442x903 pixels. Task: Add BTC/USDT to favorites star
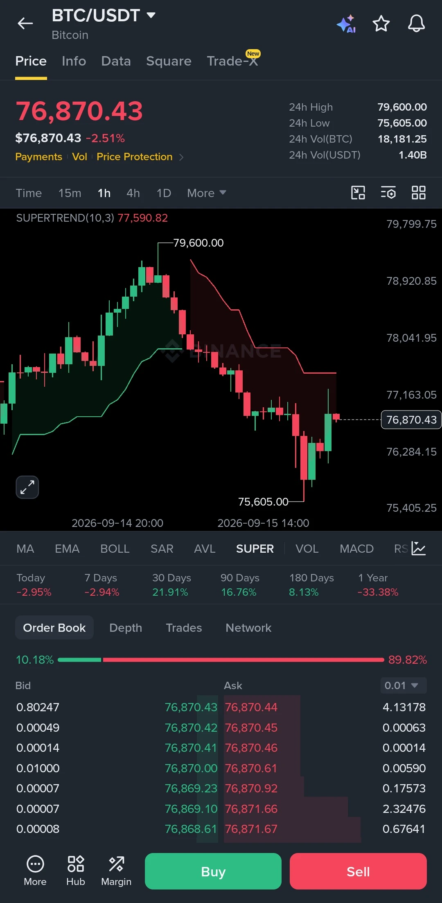pos(381,24)
